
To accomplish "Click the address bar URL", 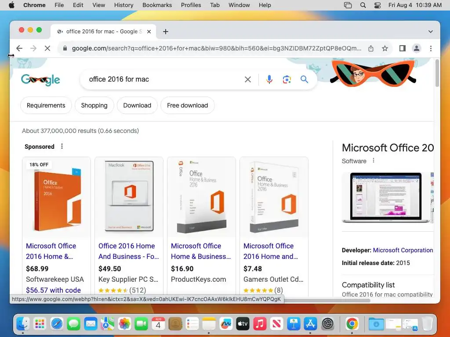I will pyautogui.click(x=217, y=48).
